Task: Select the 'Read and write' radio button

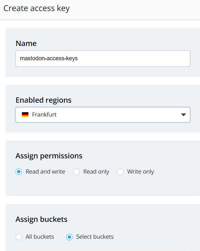Action: (x=19, y=172)
